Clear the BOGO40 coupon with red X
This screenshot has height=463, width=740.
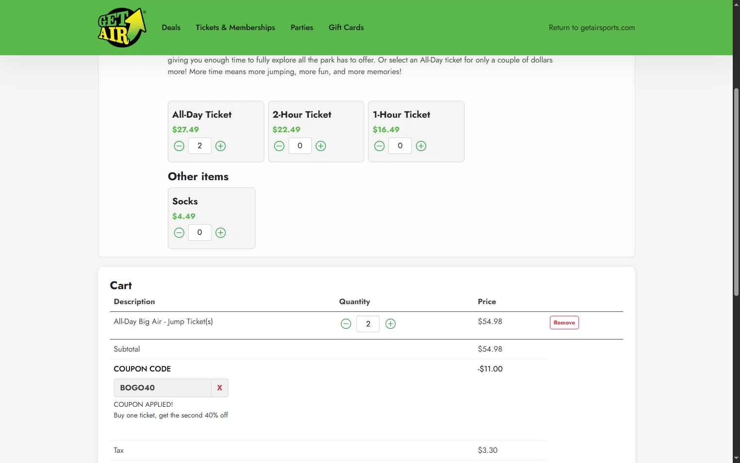[220, 388]
